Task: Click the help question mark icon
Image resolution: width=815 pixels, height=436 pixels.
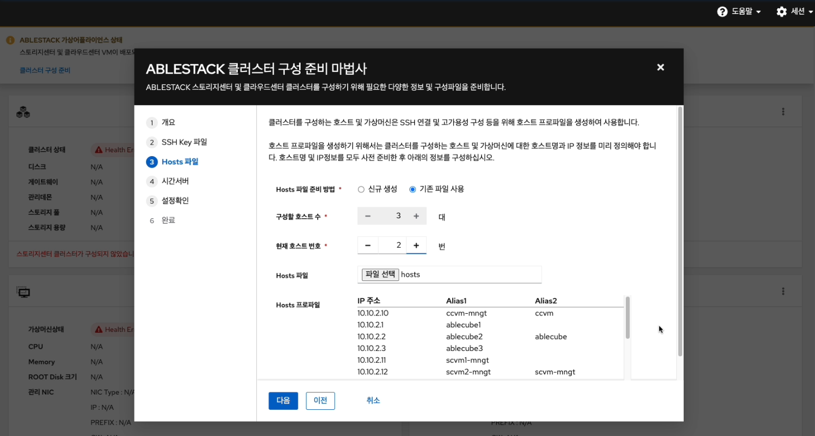Action: 723,11
